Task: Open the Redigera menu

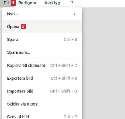Action: [x=27, y=3]
